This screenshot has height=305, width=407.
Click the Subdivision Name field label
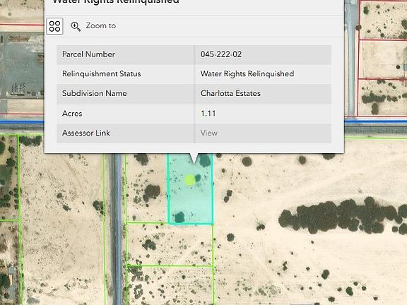click(95, 93)
